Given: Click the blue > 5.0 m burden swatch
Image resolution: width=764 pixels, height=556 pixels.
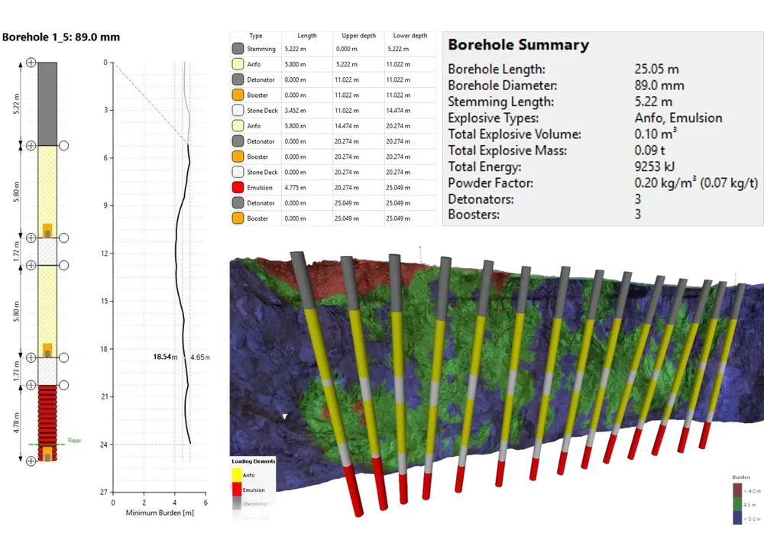Looking at the screenshot, I should point(737,518).
